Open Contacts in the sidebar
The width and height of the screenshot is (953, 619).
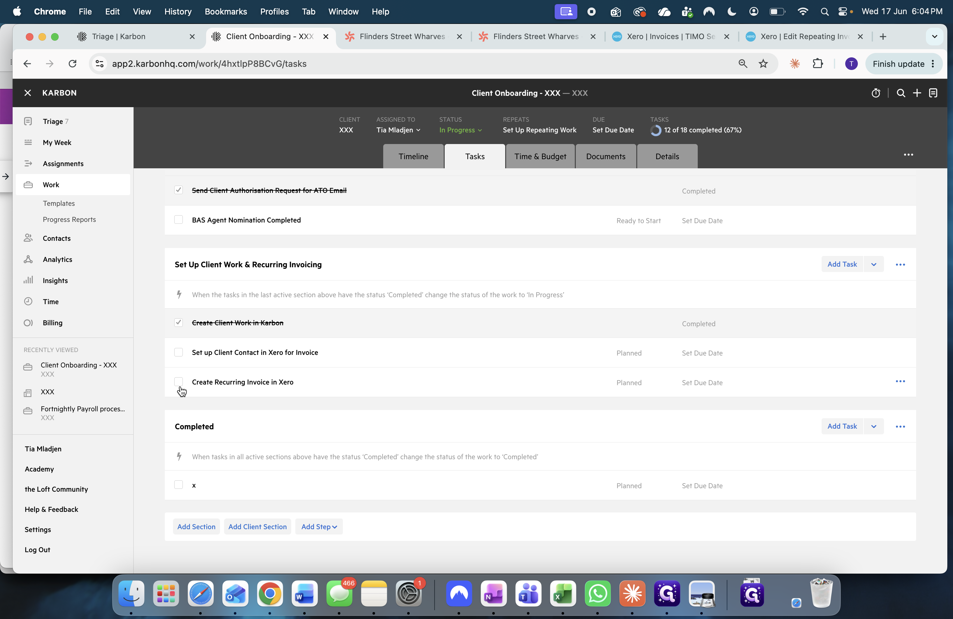coord(72,238)
